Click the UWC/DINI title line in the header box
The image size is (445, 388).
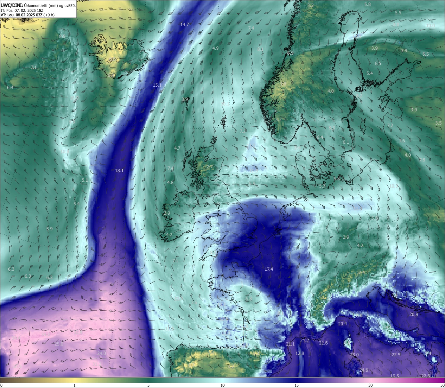pyautogui.click(x=38, y=5)
